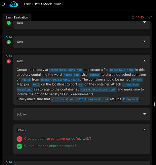Click the Q. 24 green check icon

click(x=9, y=42)
